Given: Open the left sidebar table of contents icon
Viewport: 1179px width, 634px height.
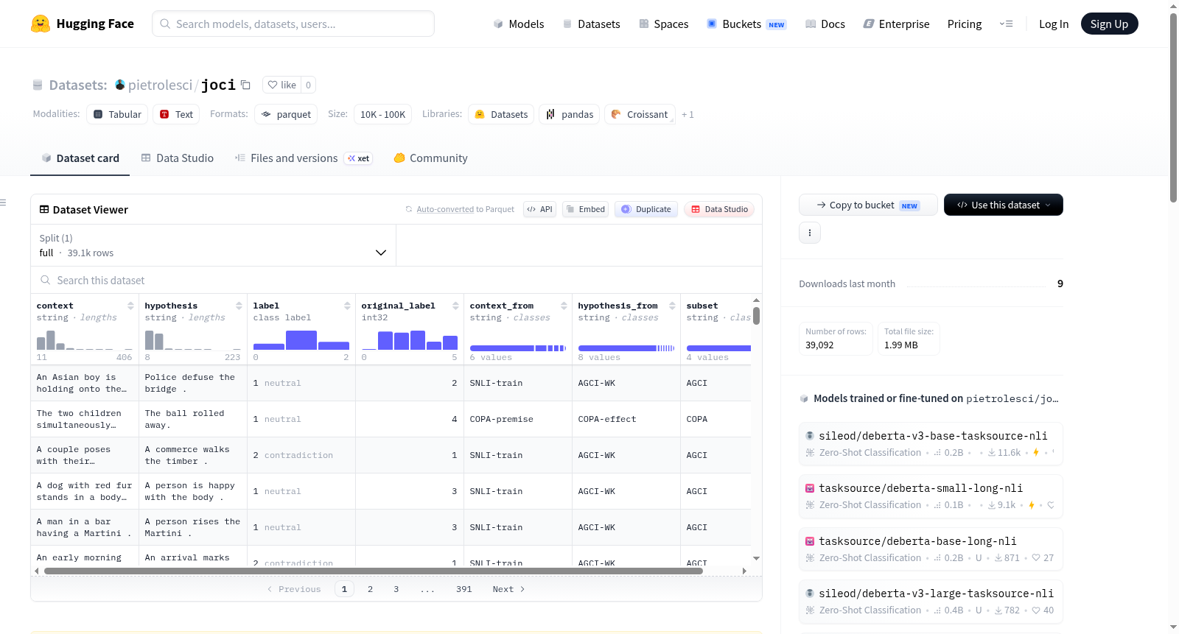Looking at the screenshot, I should point(3,202).
